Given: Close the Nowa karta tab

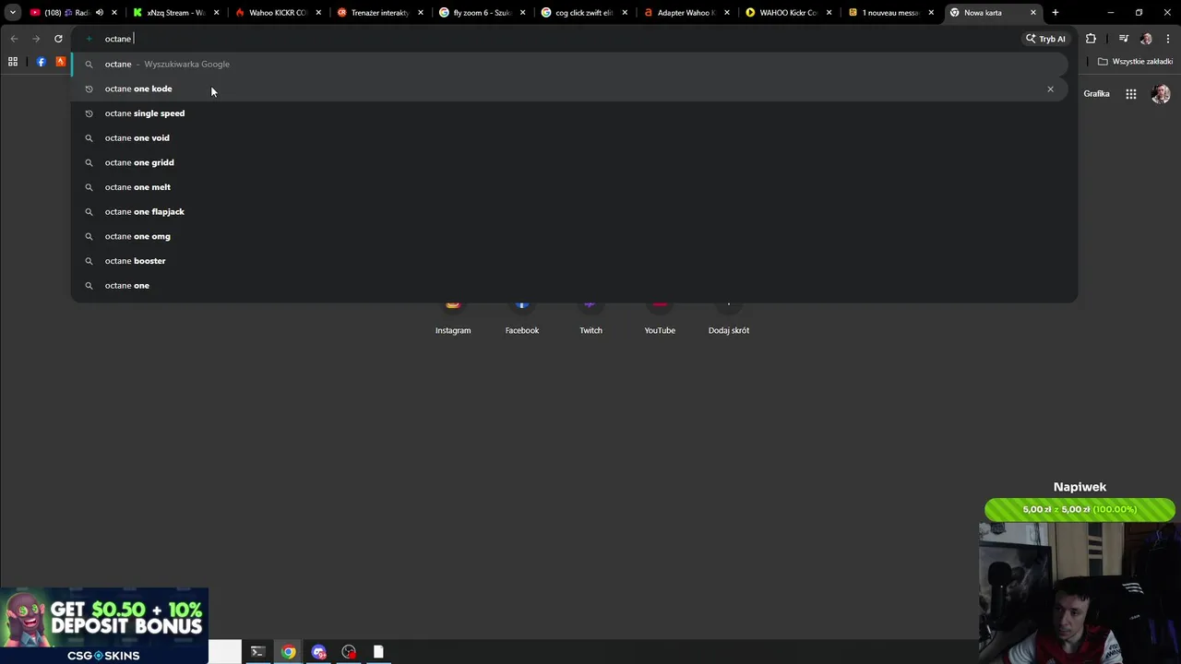Looking at the screenshot, I should (x=1033, y=13).
